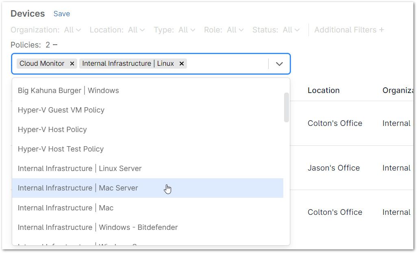Screen dimensions: 417x253
Task: Select Internal Infrastructure | Windows - Bitdefender policy
Action: (98, 227)
